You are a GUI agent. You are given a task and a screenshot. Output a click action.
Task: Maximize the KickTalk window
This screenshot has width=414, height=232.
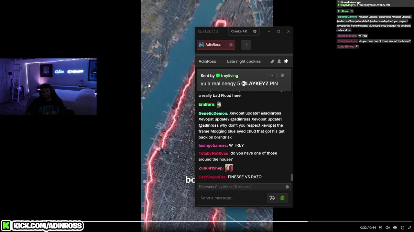(278, 31)
